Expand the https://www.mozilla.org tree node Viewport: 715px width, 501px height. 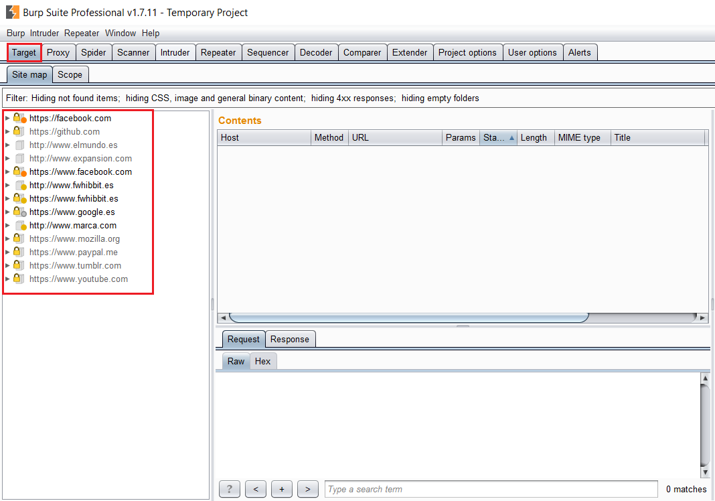tap(7, 239)
